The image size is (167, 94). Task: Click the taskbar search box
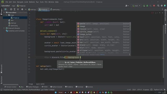(61, 92)
